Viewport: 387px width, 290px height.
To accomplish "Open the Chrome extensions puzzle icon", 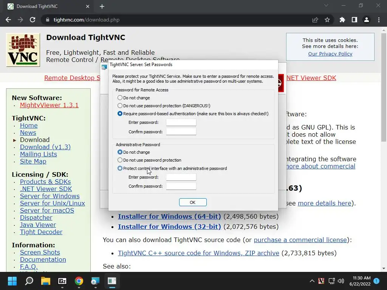I will pyautogui.click(x=342, y=20).
